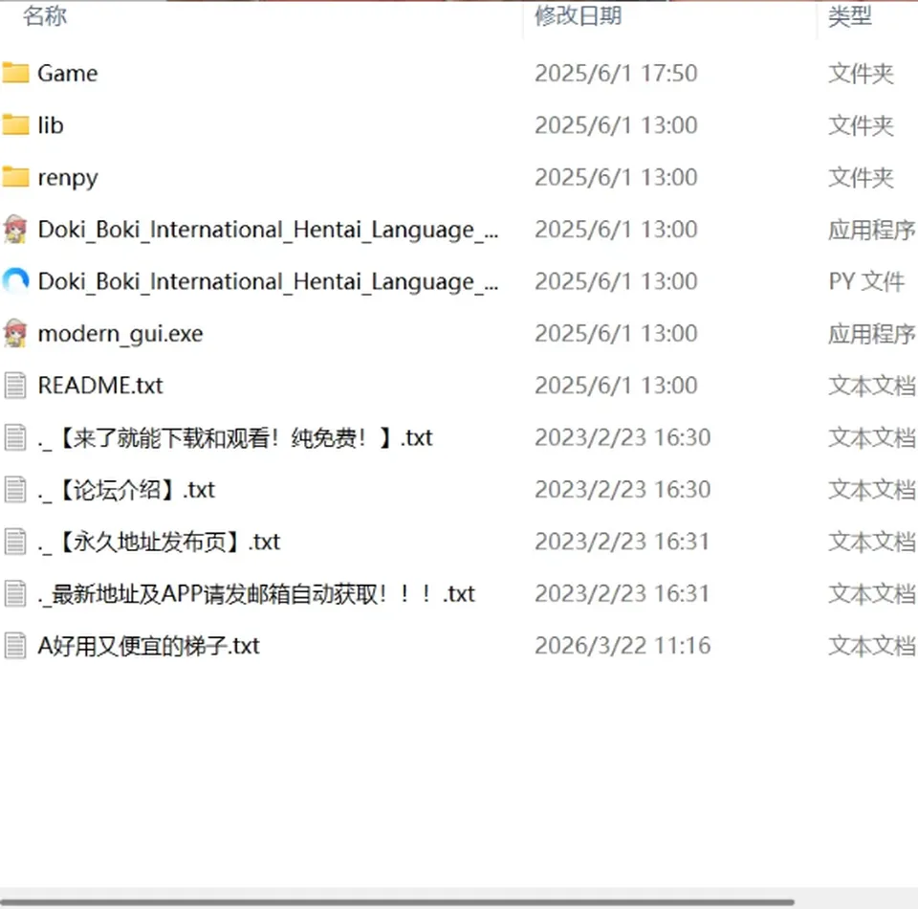Image resolution: width=918 pixels, height=909 pixels.
Task: Sort by the 类型 column header
Action: (849, 16)
